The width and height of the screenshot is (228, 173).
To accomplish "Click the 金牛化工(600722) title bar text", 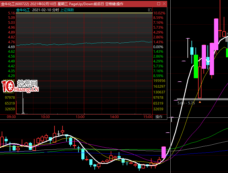I will (x=15, y=4).
